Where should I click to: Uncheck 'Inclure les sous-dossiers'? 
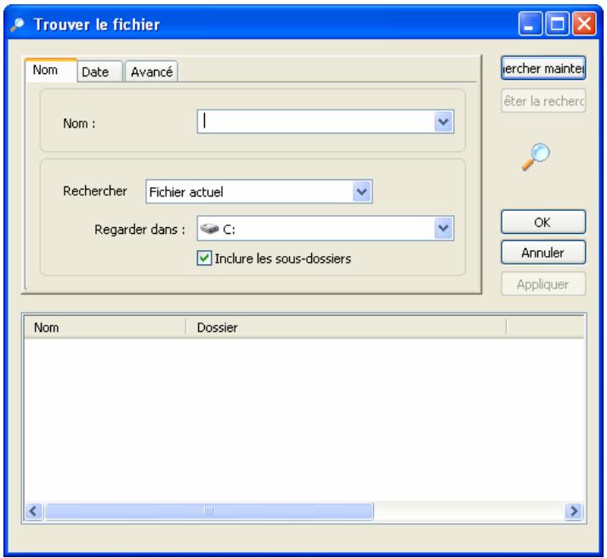pos(204,259)
